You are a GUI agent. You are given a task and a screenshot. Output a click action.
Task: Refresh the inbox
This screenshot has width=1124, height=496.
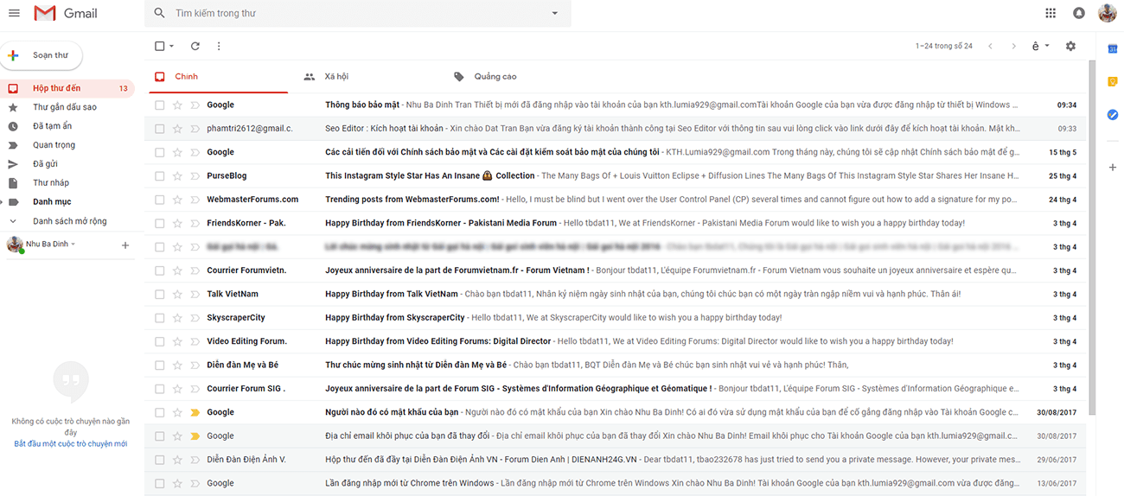195,46
